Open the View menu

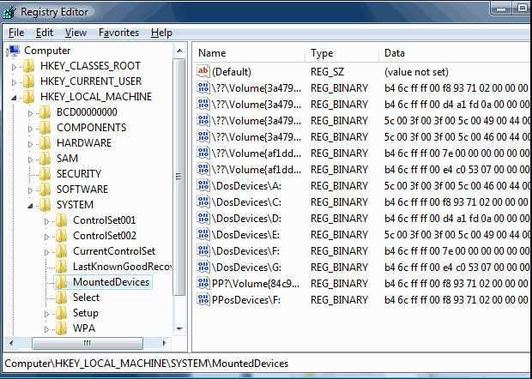pyautogui.click(x=76, y=33)
